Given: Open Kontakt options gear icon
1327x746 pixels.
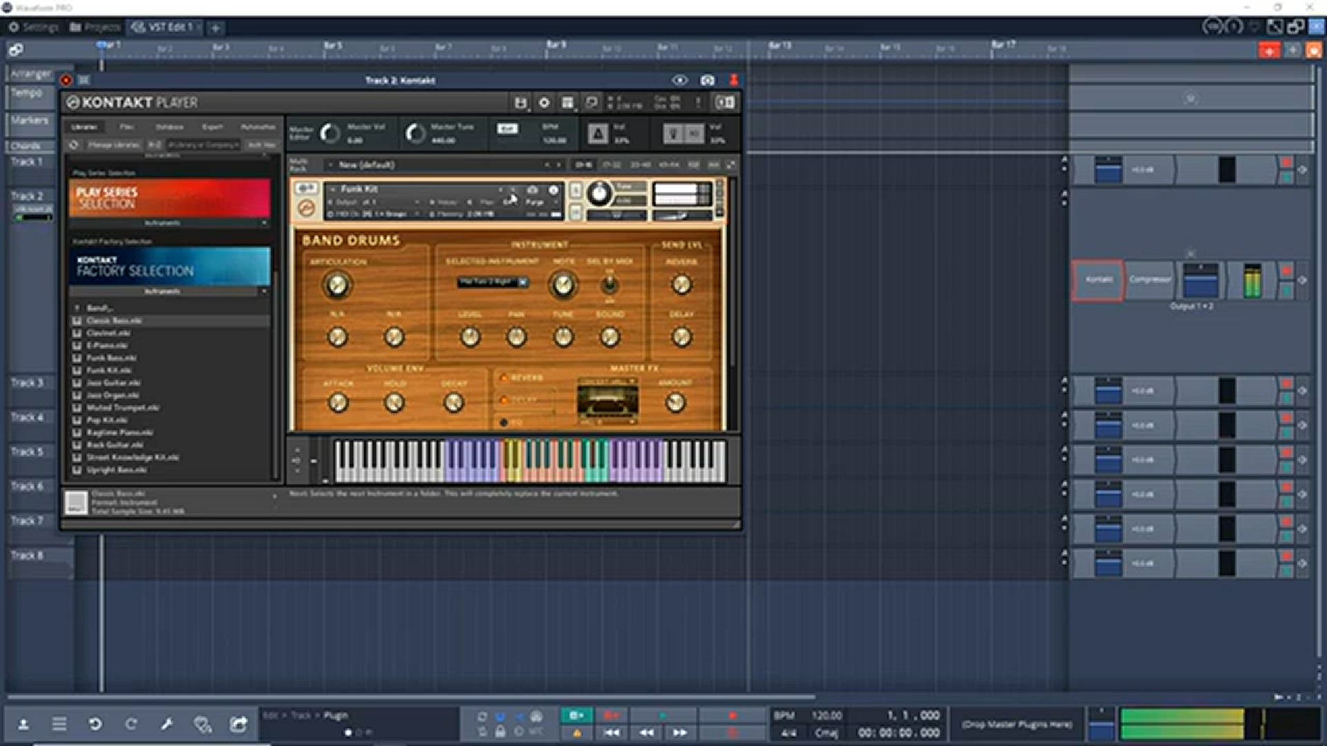Looking at the screenshot, I should [544, 103].
